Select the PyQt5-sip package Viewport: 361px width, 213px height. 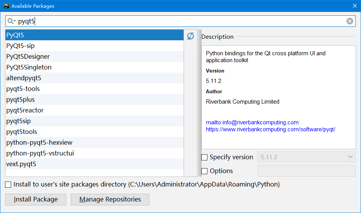pyautogui.click(x=94, y=46)
